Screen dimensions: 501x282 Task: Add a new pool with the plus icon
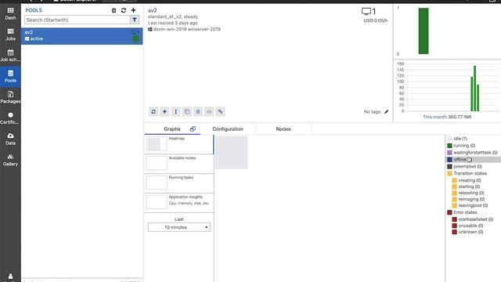point(133,10)
